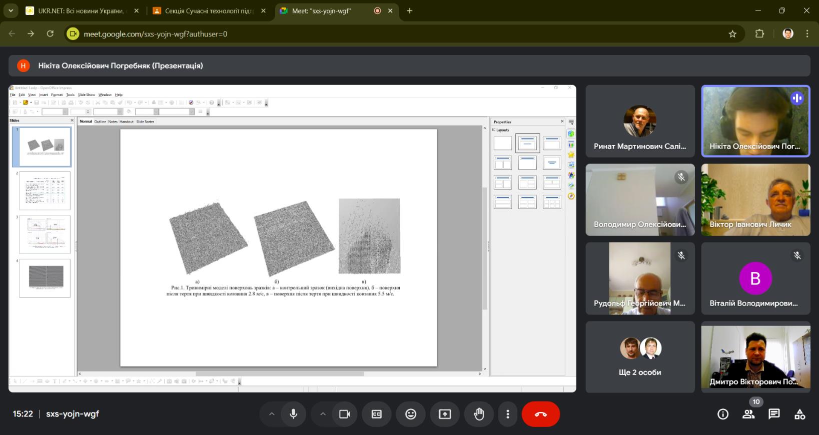Open the emoji reactions picker
The height and width of the screenshot is (435, 819).
[411, 414]
